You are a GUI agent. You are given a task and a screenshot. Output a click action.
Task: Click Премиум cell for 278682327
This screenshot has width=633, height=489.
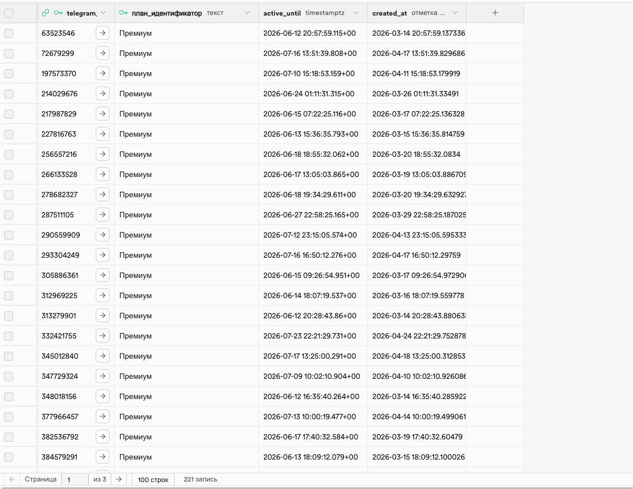coord(187,195)
